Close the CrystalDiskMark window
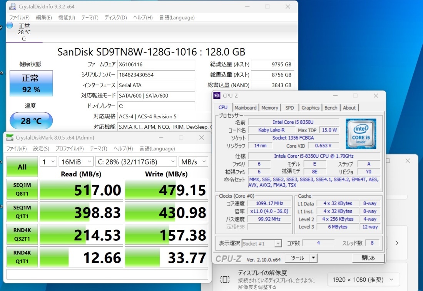This screenshot has height=291, width=423. (x=202, y=137)
